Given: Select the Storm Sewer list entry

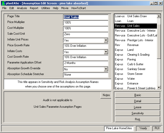Looking at the screenshot, I should pos(136,74).
